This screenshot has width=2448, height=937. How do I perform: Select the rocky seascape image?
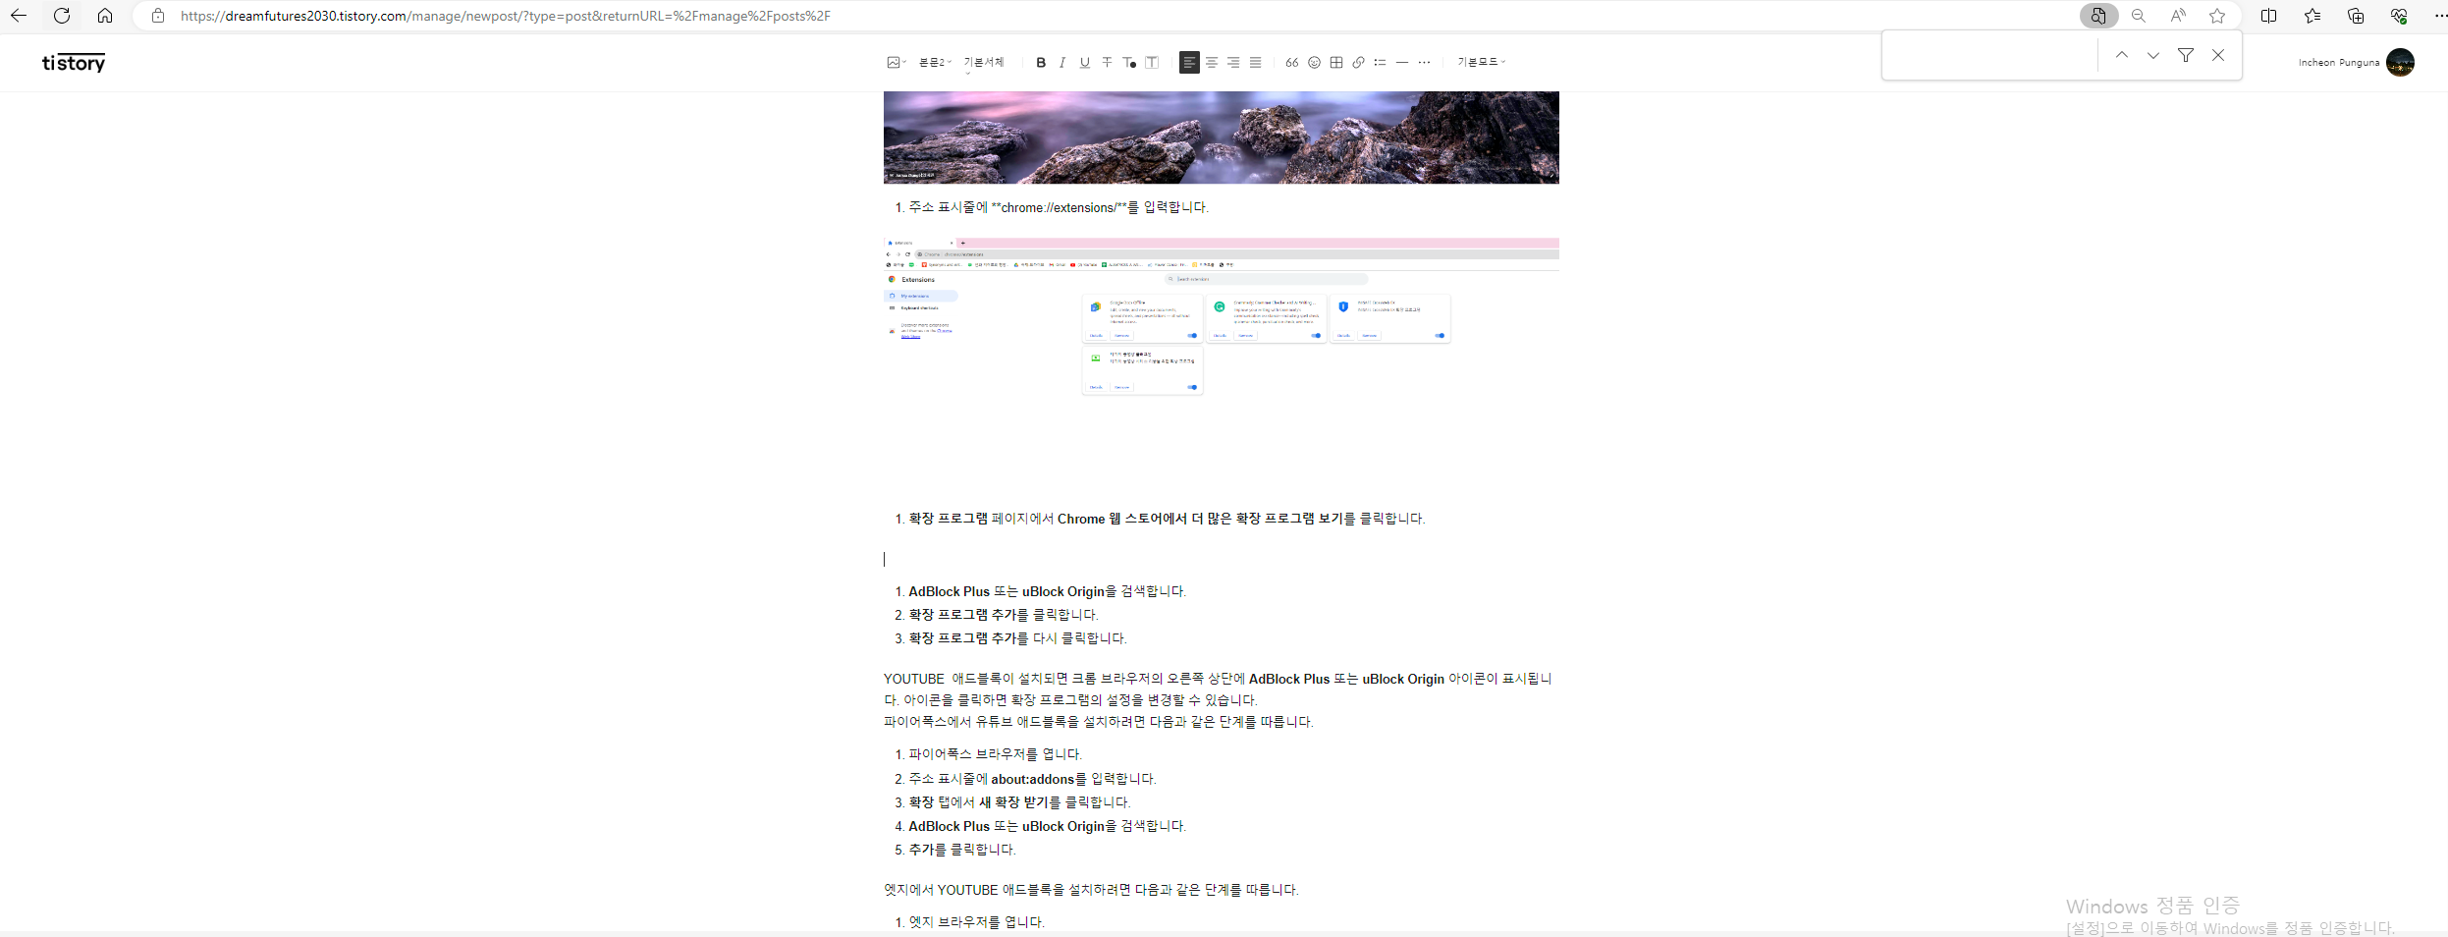[1222, 138]
